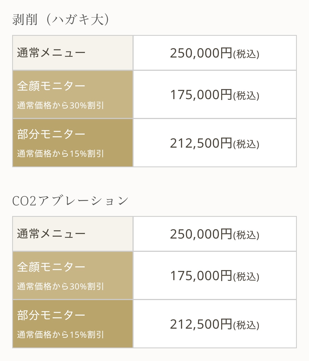Click 250,000円 price in CO2アブレーション table

click(x=201, y=234)
